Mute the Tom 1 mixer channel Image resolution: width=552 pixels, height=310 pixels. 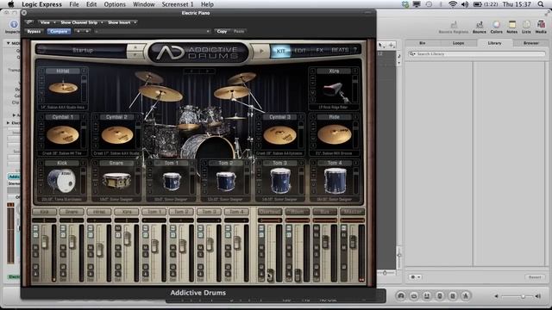pos(146,247)
